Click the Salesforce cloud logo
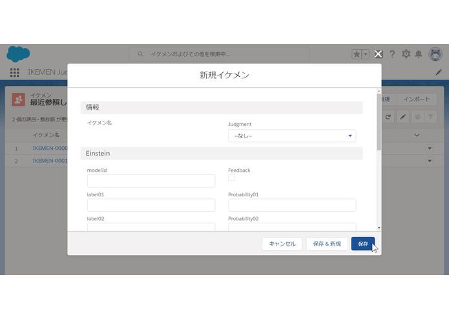 [x=18, y=54]
